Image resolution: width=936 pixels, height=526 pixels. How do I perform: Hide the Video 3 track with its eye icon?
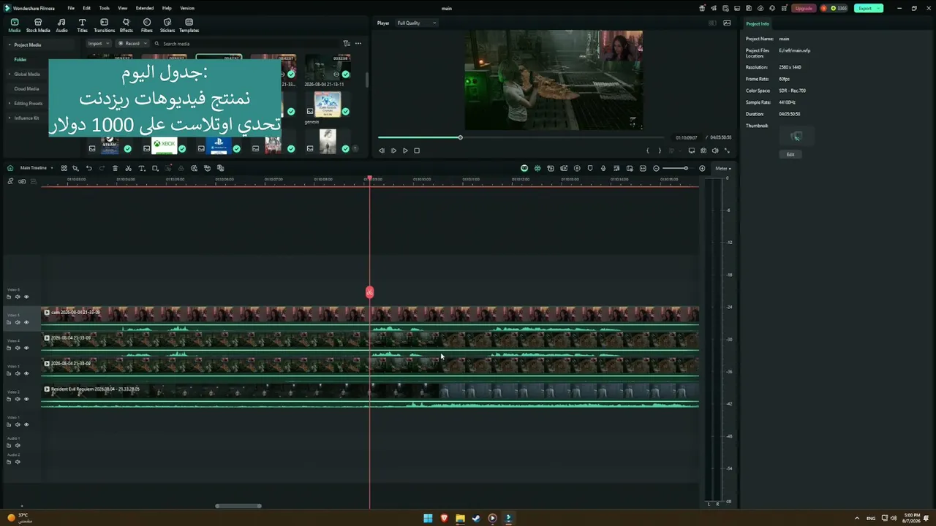pyautogui.click(x=26, y=373)
